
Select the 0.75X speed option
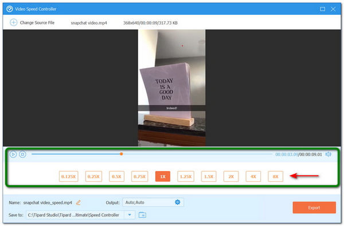click(x=139, y=176)
